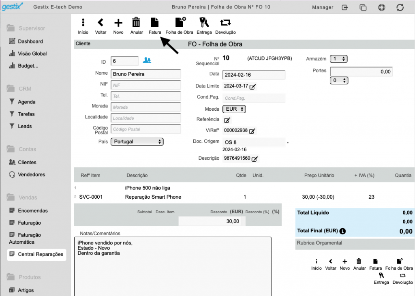The width and height of the screenshot is (415, 296).
Task: Click bottom Voltar arrow
Action: pos(331,261)
